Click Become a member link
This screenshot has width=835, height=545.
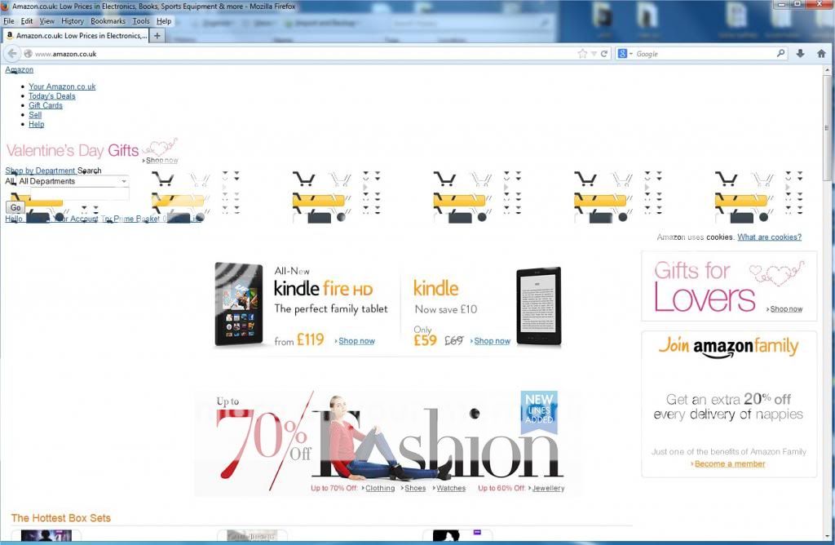730,464
